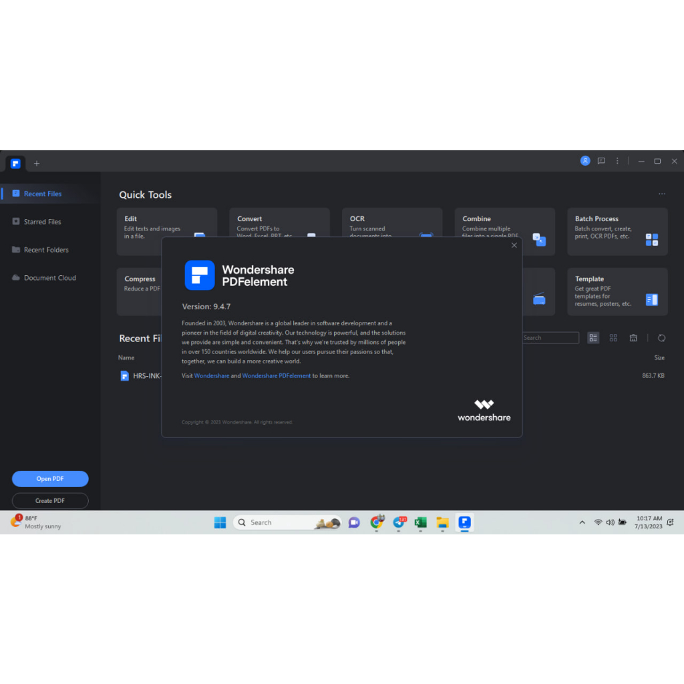This screenshot has width=684, height=684.
Task: Click the recent files Search field
Action: pos(551,337)
